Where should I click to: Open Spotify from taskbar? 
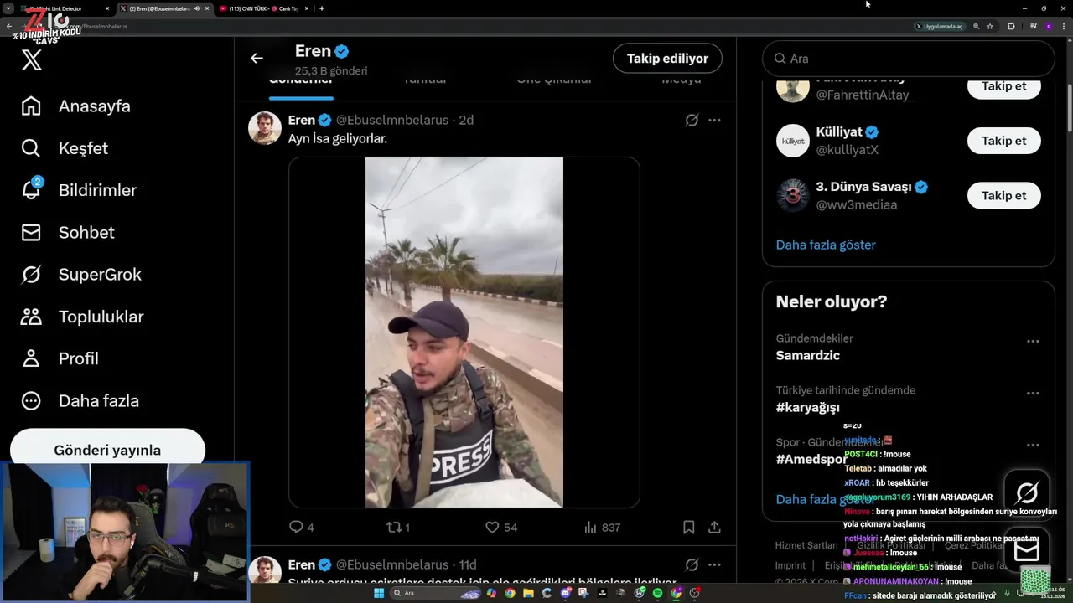tap(657, 593)
